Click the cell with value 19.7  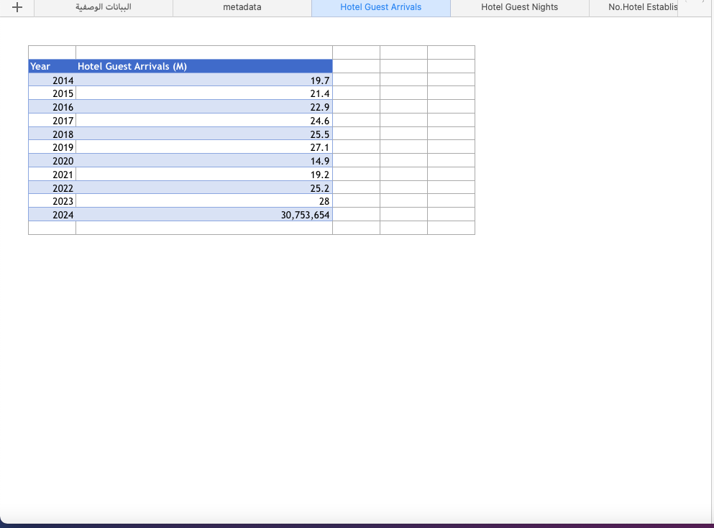(x=203, y=80)
